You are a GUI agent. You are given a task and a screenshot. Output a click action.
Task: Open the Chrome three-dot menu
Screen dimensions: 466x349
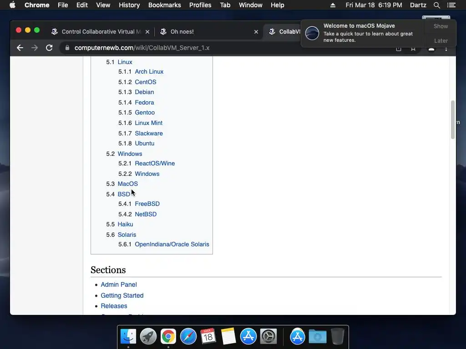point(446,49)
